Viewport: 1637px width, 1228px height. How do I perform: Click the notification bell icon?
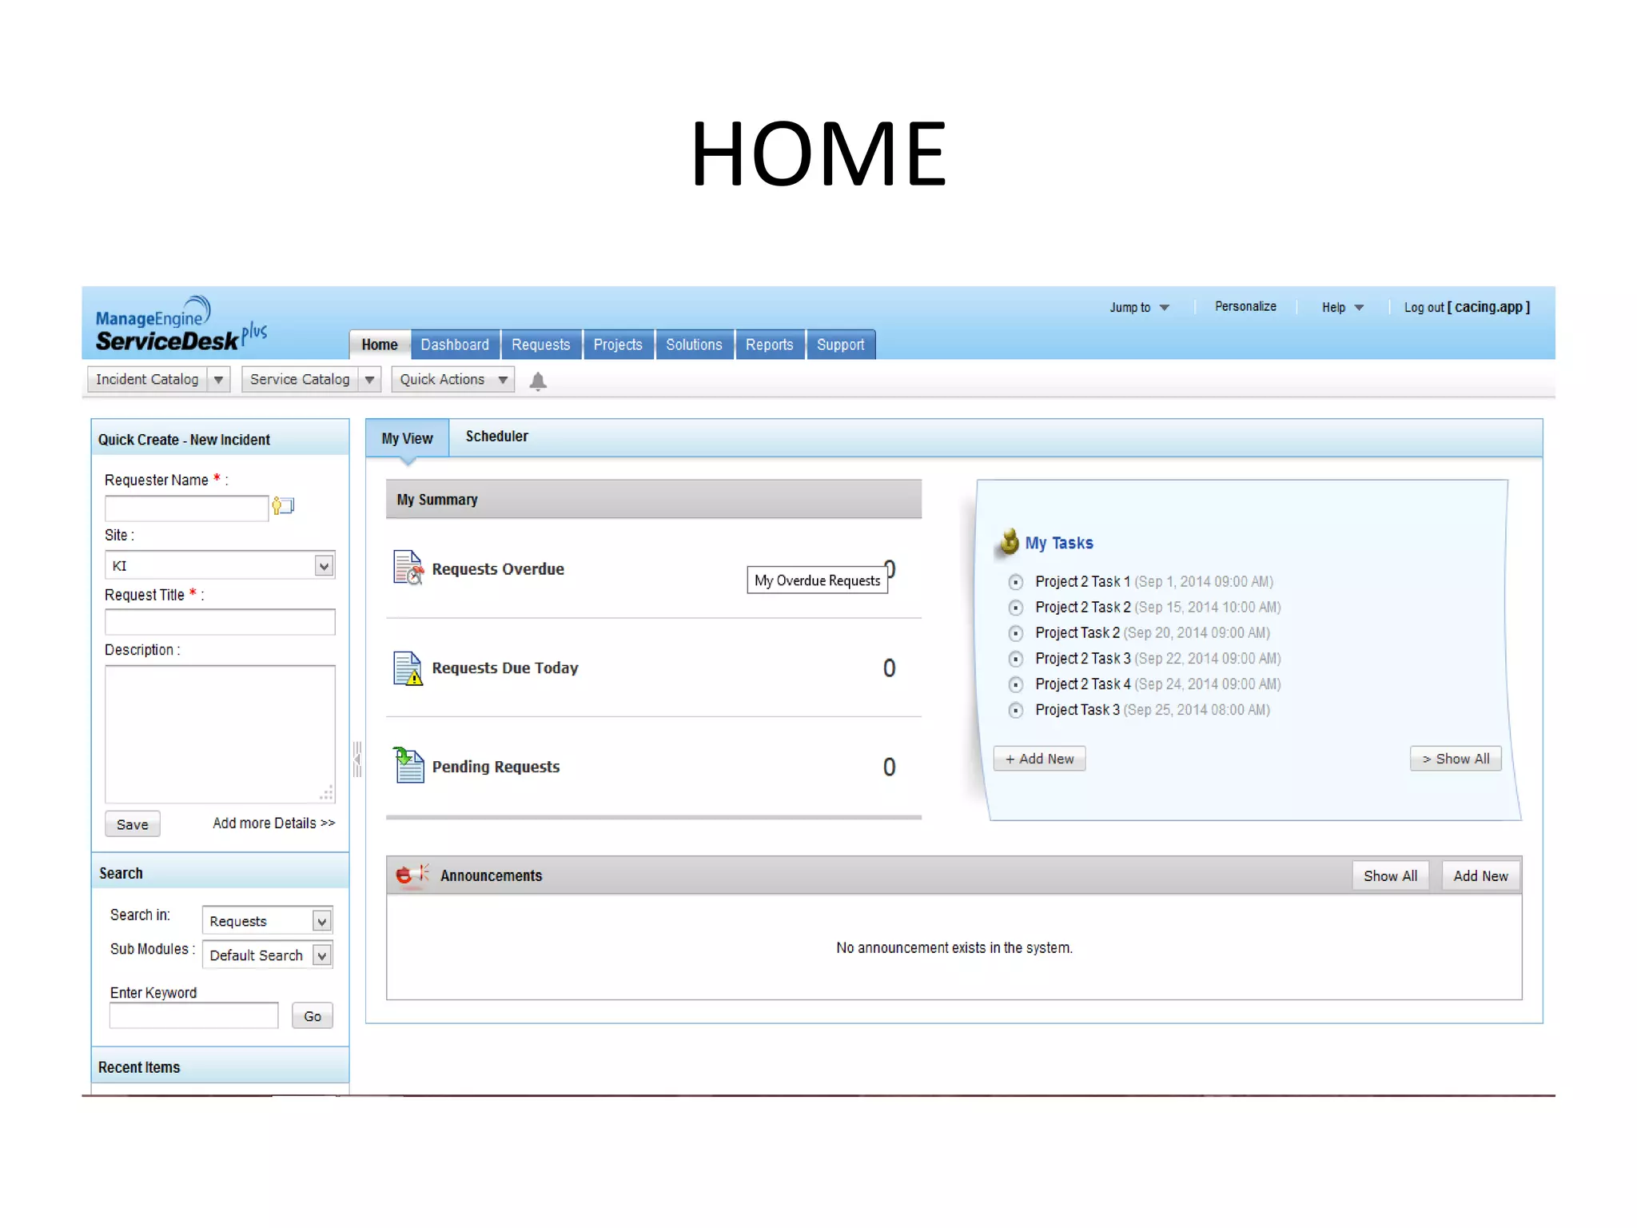point(538,381)
